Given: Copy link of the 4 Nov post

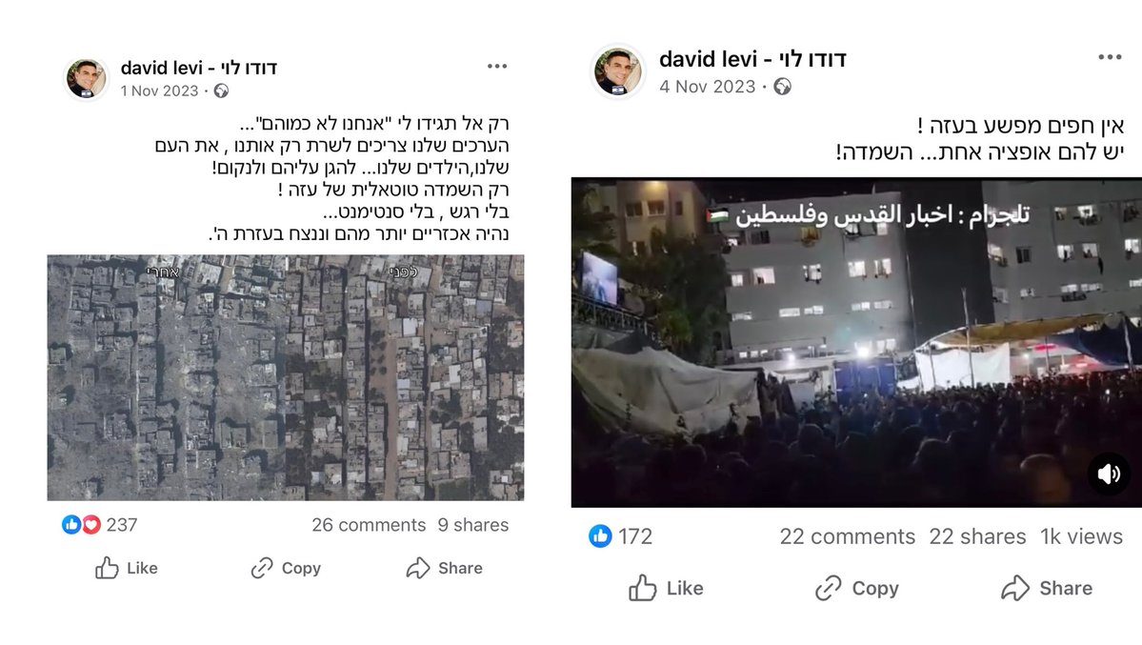Looking at the screenshot, I should (x=856, y=588).
